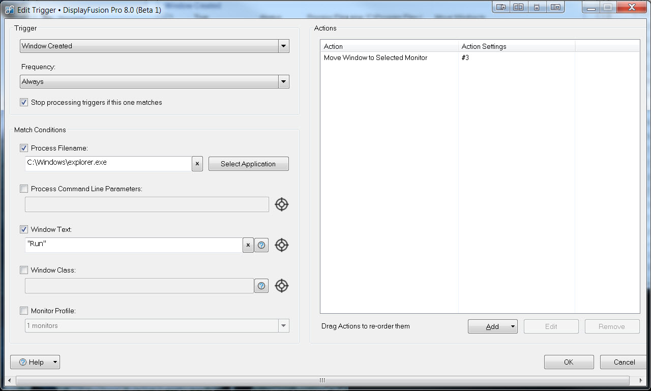Expand the Frequency dropdown set to Always
Screen dimensions: 651x391
click(283, 82)
